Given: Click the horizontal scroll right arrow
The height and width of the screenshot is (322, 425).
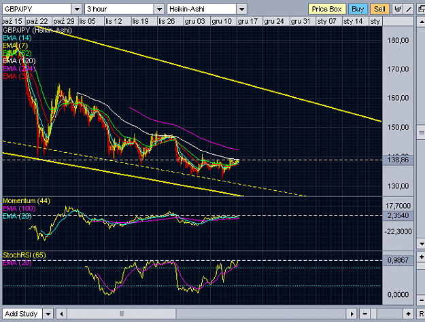Looking at the screenshot, I should pyautogui.click(x=352, y=314).
